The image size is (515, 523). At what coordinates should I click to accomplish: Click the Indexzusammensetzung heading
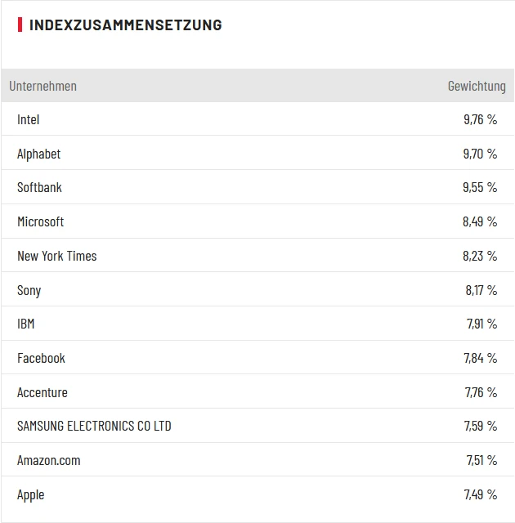click(125, 25)
